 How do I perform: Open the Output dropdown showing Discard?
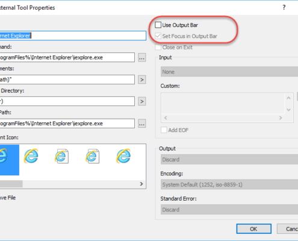229,160
